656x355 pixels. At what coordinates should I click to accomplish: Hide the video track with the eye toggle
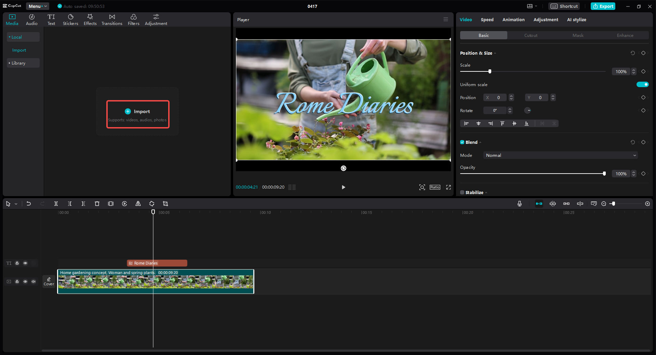point(25,282)
